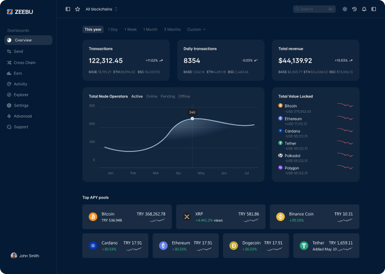The height and width of the screenshot is (274, 385).
Task: Open the Explorer compass icon
Action: point(9,95)
